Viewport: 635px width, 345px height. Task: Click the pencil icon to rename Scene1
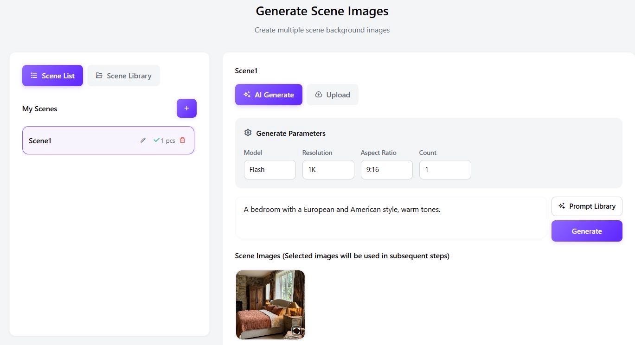143,140
